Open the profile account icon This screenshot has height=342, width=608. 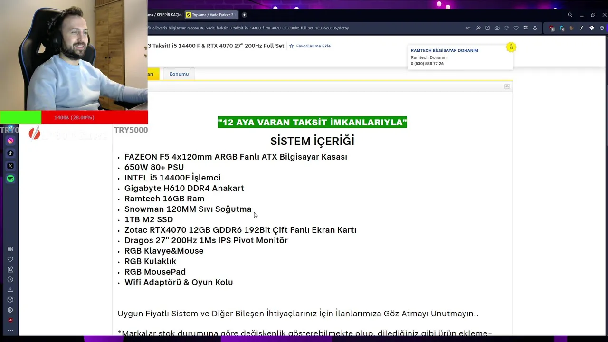point(535,28)
